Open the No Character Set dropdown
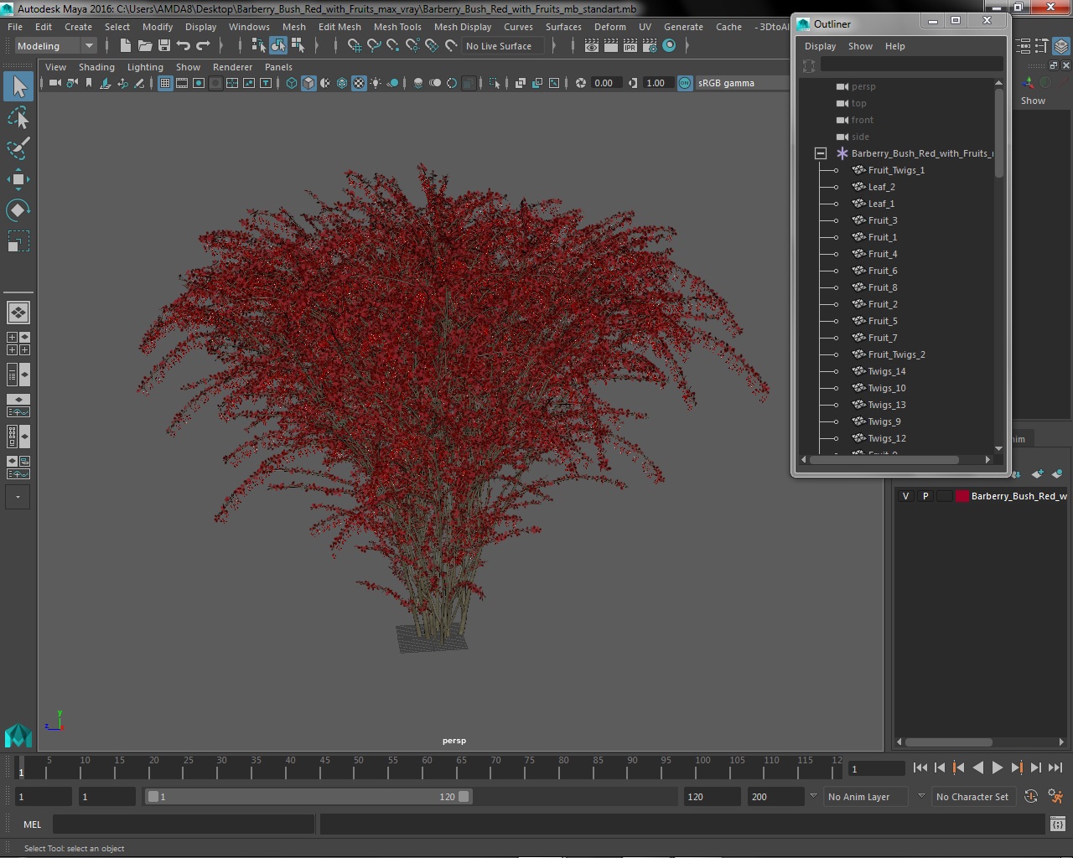 point(972,797)
